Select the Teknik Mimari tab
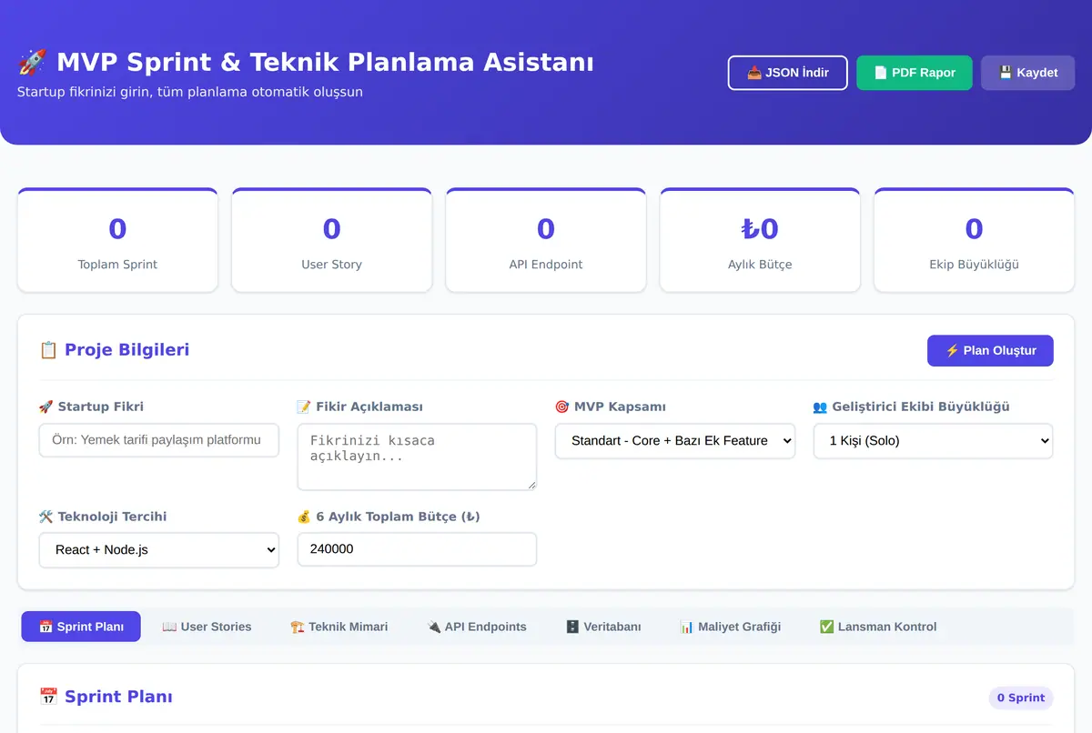This screenshot has height=733, width=1092. click(339, 627)
